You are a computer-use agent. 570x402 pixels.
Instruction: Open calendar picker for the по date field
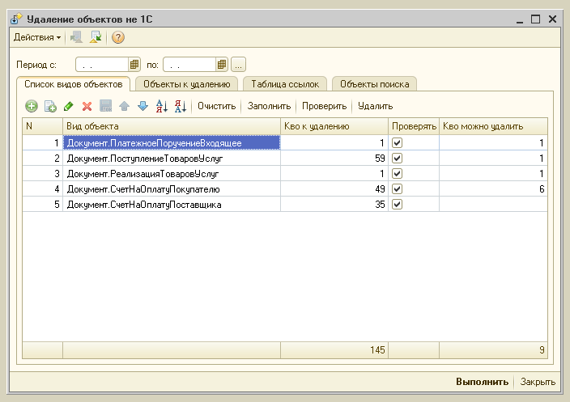pos(222,64)
